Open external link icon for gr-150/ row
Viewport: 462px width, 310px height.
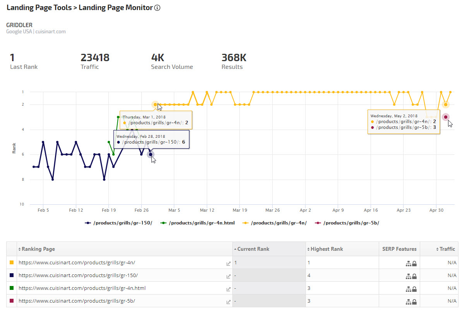pyautogui.click(x=228, y=276)
